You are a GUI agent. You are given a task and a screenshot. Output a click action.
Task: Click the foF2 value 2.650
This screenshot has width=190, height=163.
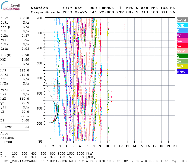(24, 18)
